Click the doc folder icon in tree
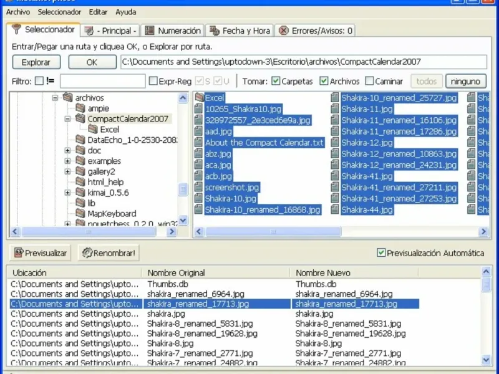Viewport: 499px width, 374px height. click(80, 150)
